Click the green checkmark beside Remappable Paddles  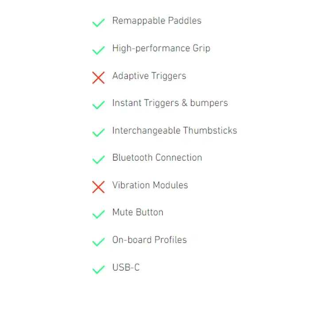98,23
